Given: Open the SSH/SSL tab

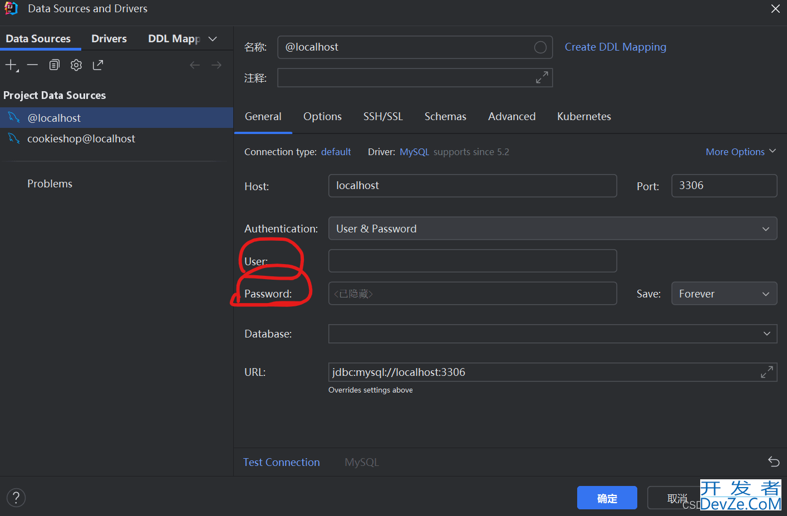Looking at the screenshot, I should point(383,116).
